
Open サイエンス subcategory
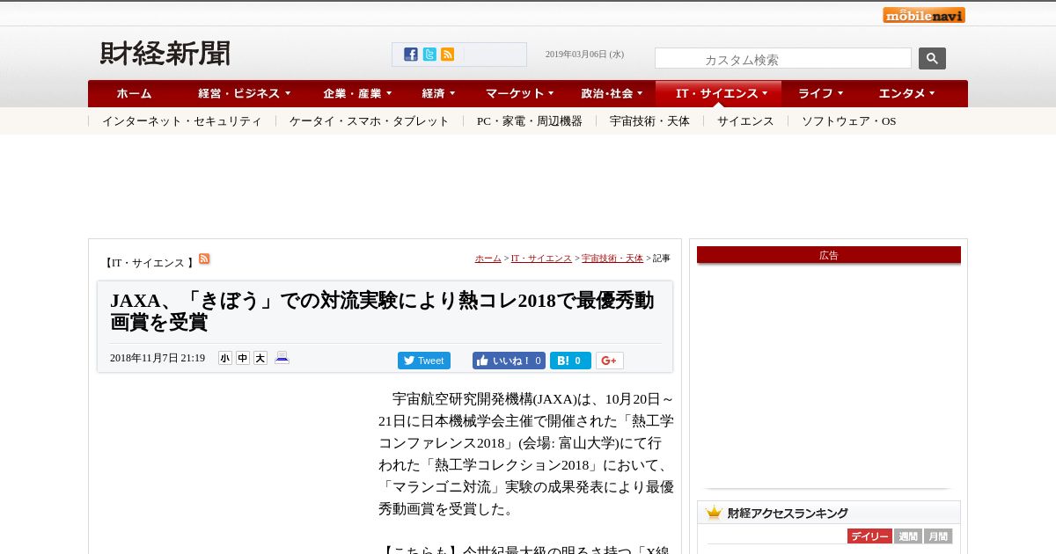[745, 121]
